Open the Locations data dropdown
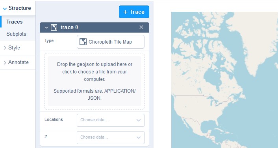Image resolution: width=278 pixels, height=148 pixels. click(x=111, y=120)
